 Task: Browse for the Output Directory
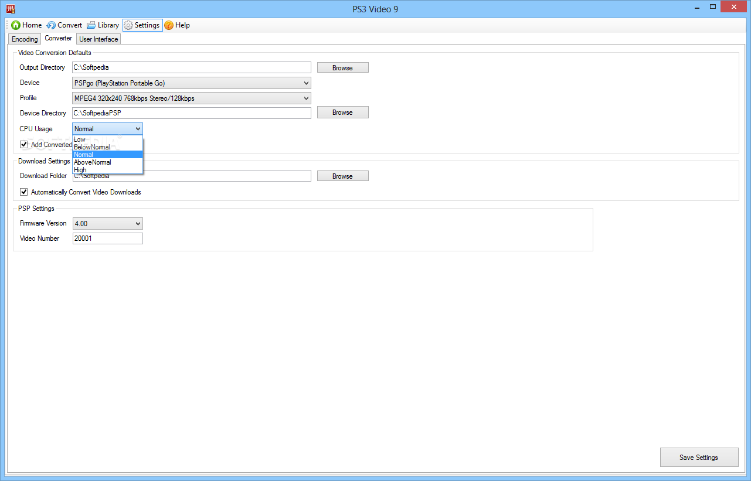click(343, 67)
